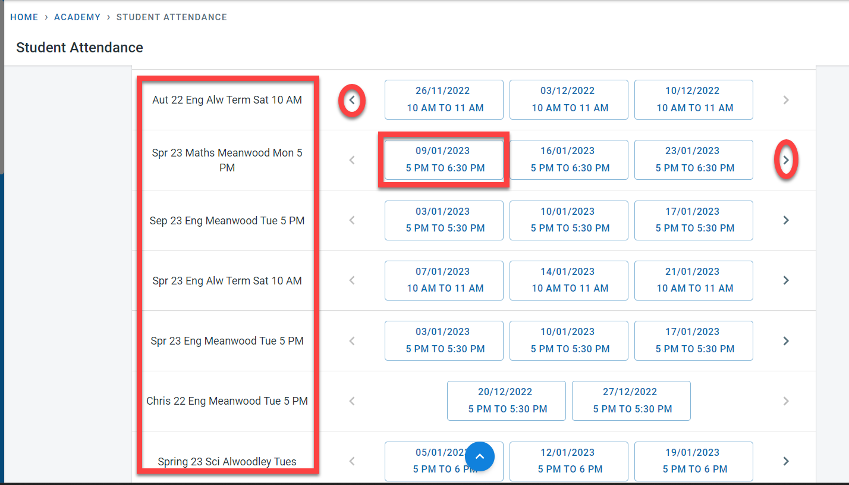849x485 pixels.
Task: Go to HOME in the breadcrumb
Action: [24, 17]
